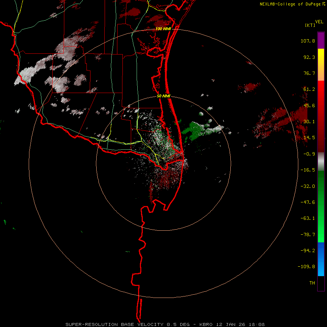Click the blue segment of color bar
This screenshot has height=327, width=327.
pos(321,259)
